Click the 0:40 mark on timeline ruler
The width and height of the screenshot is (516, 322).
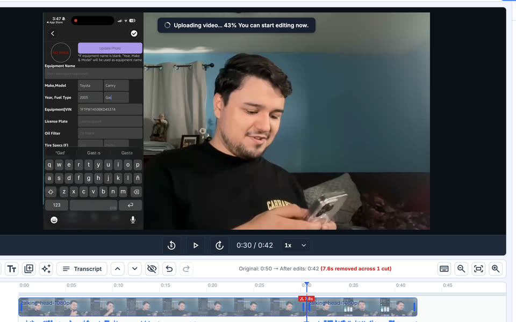click(x=400, y=285)
